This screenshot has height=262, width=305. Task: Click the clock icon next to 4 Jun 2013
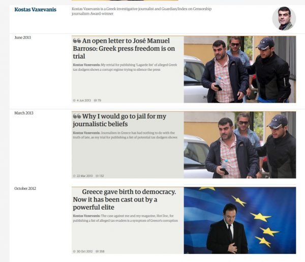(74, 100)
